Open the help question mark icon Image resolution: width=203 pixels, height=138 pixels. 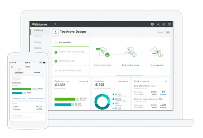coord(169,24)
